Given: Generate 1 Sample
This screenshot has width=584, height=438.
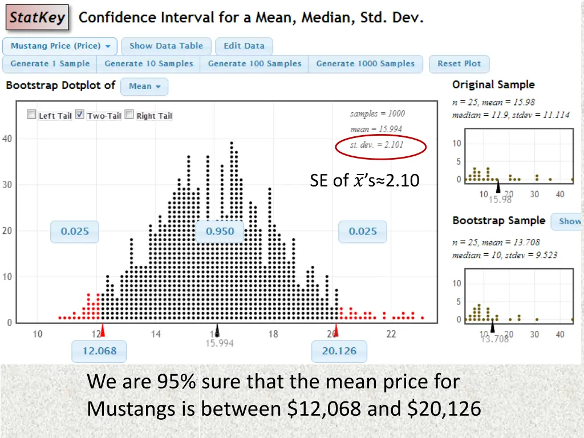Looking at the screenshot, I should pos(50,64).
